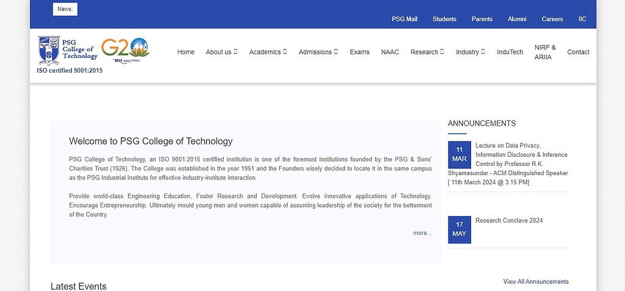The image size is (625, 291).
Task: Click the more... link in welcome section
Action: pyautogui.click(x=422, y=233)
